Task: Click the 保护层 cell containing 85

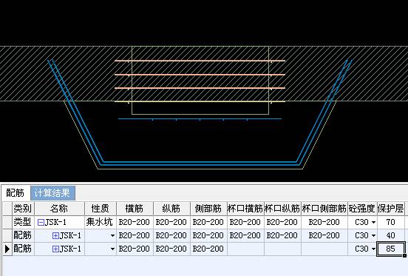Action: click(x=391, y=249)
